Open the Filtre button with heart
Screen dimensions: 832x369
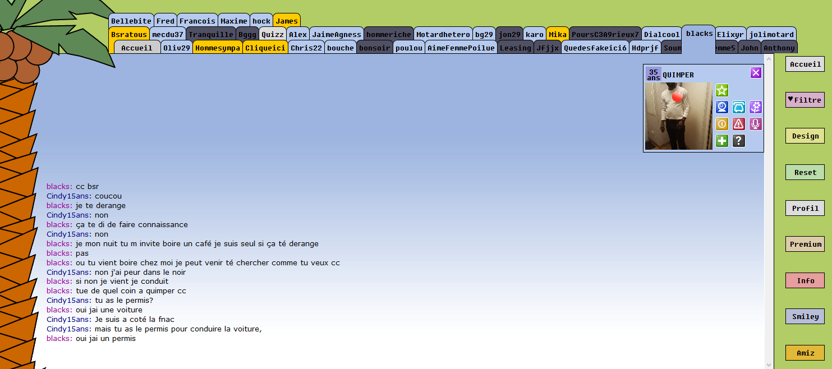pyautogui.click(x=805, y=100)
